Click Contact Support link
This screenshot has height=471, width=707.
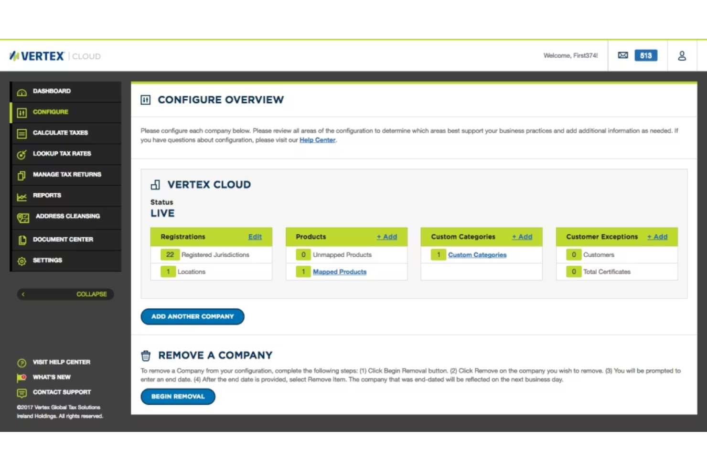(x=62, y=392)
